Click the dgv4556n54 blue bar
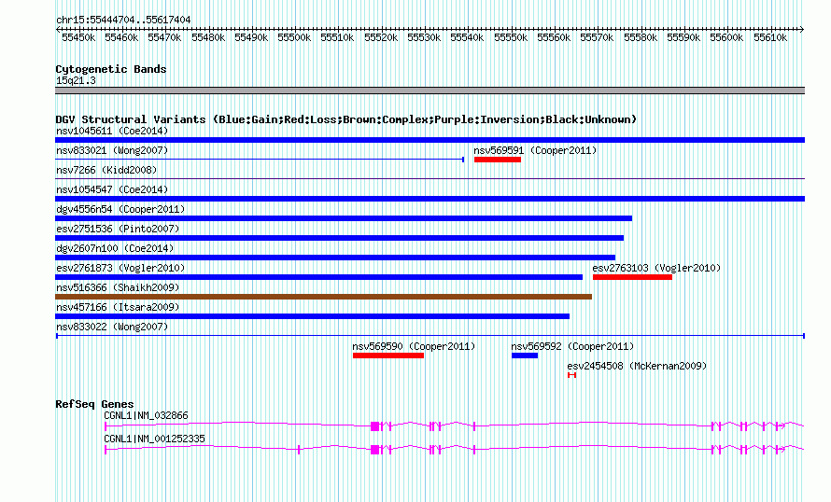Viewport: 831px width, 502px height. [x=344, y=218]
